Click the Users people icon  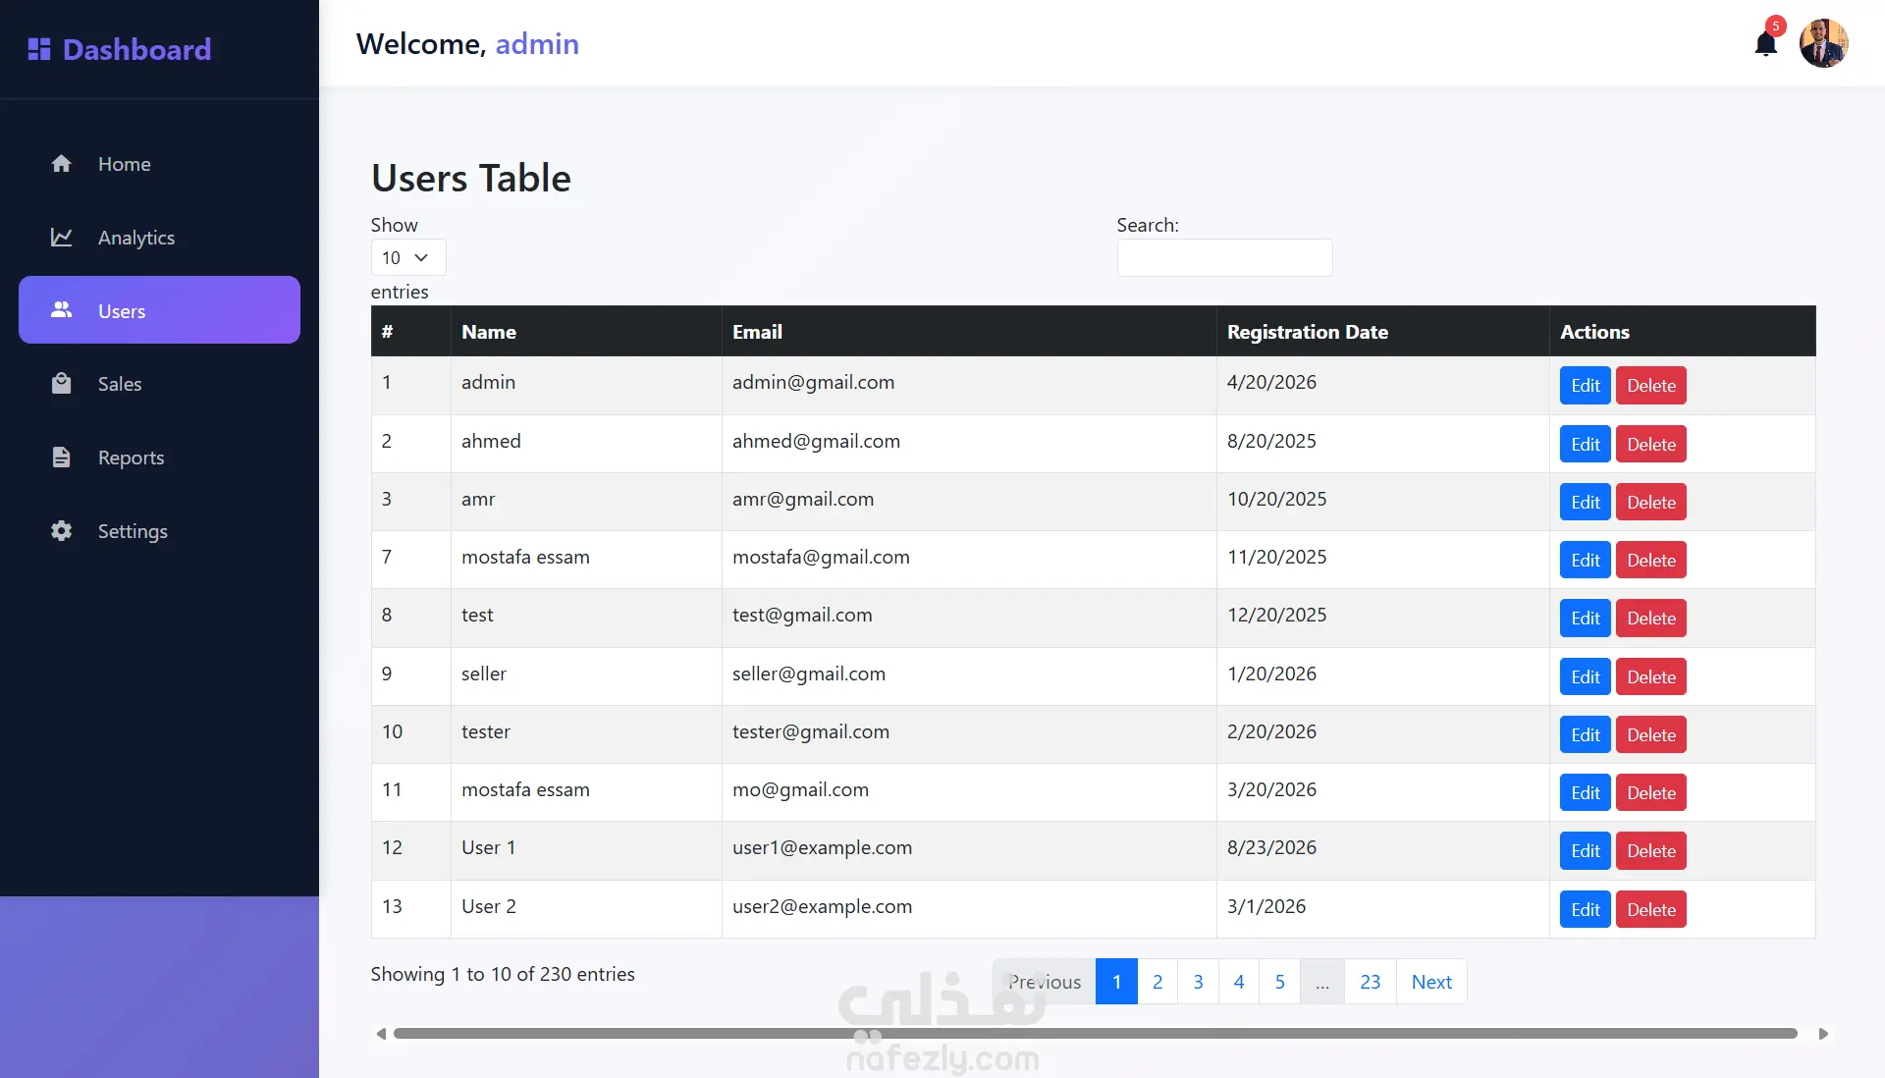[61, 310]
